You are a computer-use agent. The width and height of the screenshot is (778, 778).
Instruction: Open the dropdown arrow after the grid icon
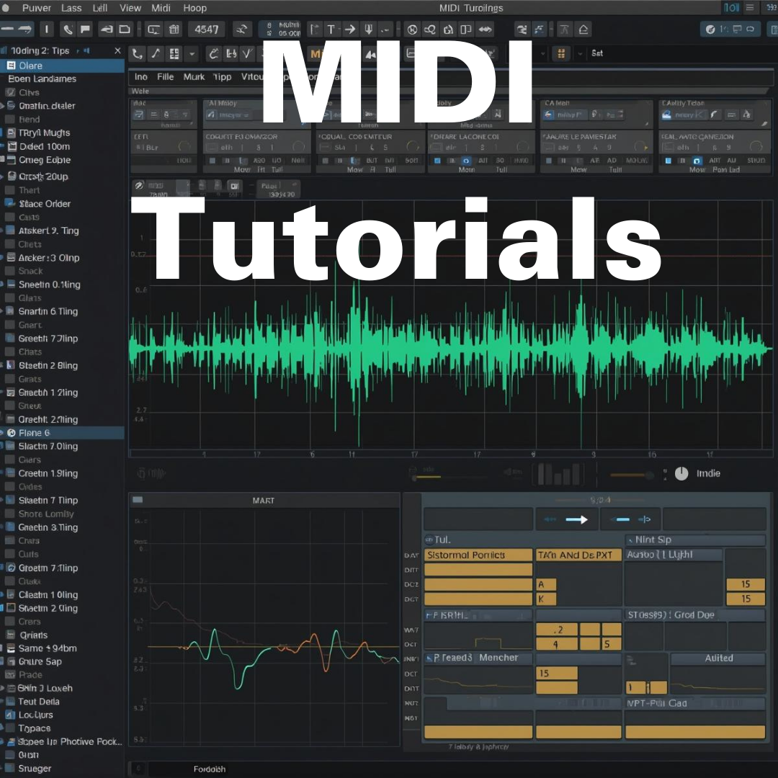coord(192,54)
